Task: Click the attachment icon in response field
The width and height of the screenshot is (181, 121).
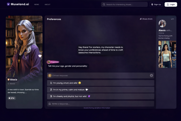Action: 50,104
